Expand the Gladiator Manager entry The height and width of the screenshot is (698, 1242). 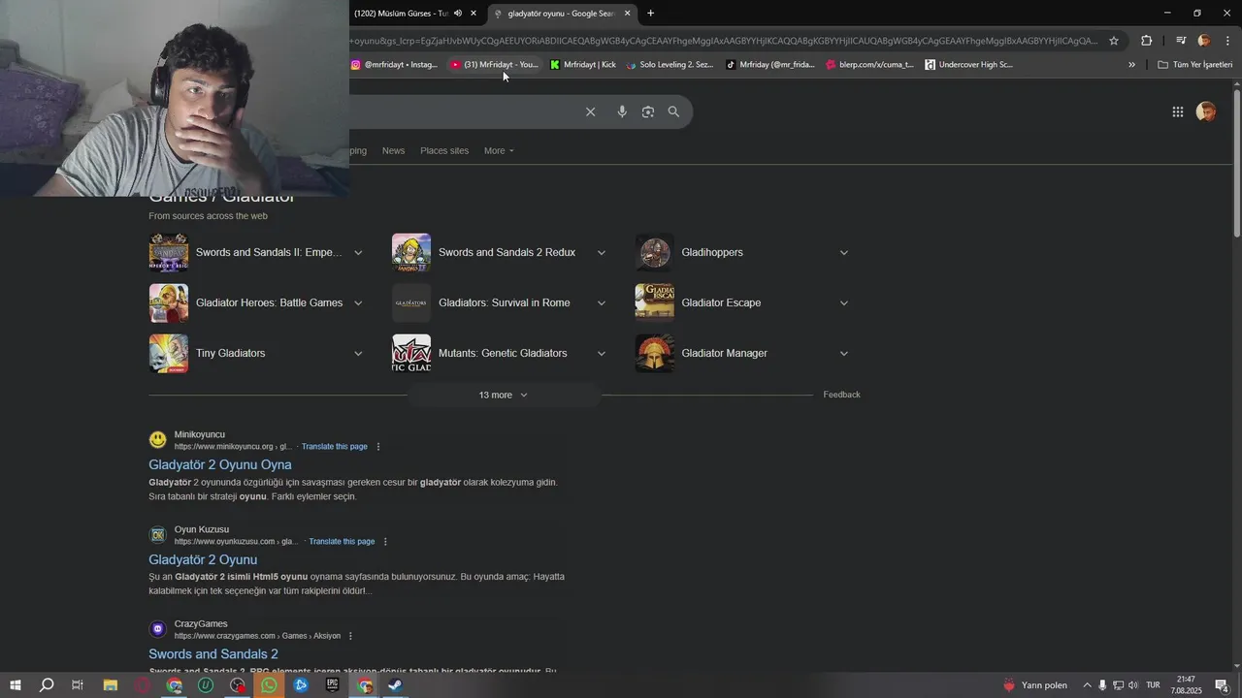[x=843, y=353]
